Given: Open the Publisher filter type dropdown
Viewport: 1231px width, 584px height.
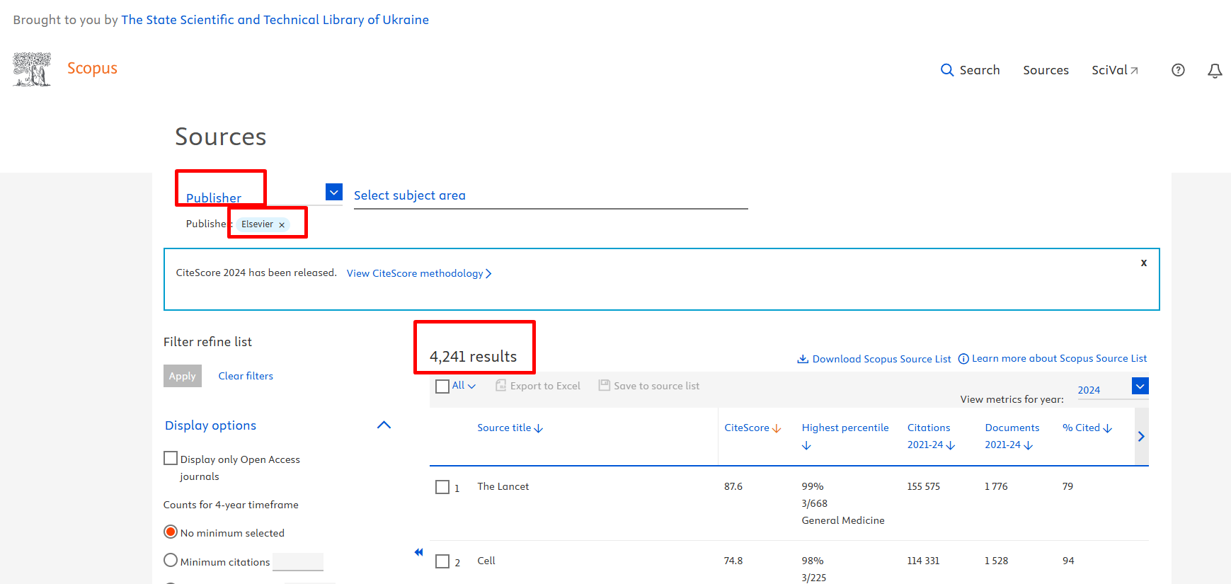Looking at the screenshot, I should (334, 192).
